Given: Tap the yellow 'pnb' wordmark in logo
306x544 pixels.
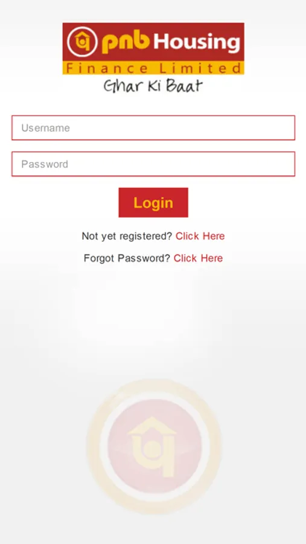Looking at the screenshot, I should point(126,42).
